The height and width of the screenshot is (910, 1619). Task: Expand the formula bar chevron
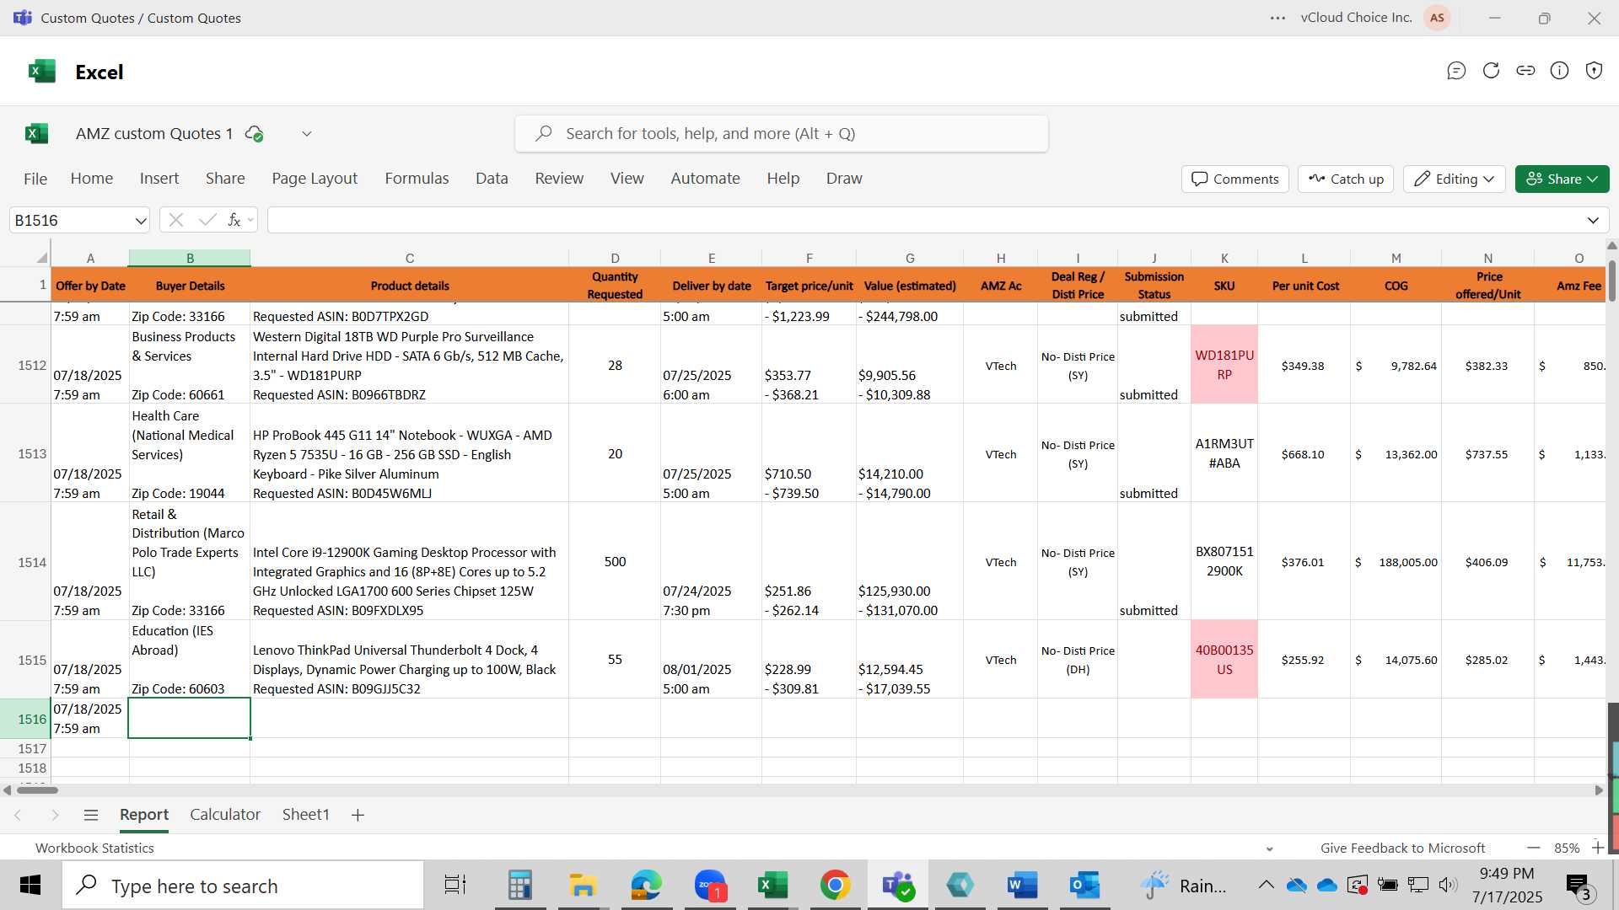[x=1593, y=221]
